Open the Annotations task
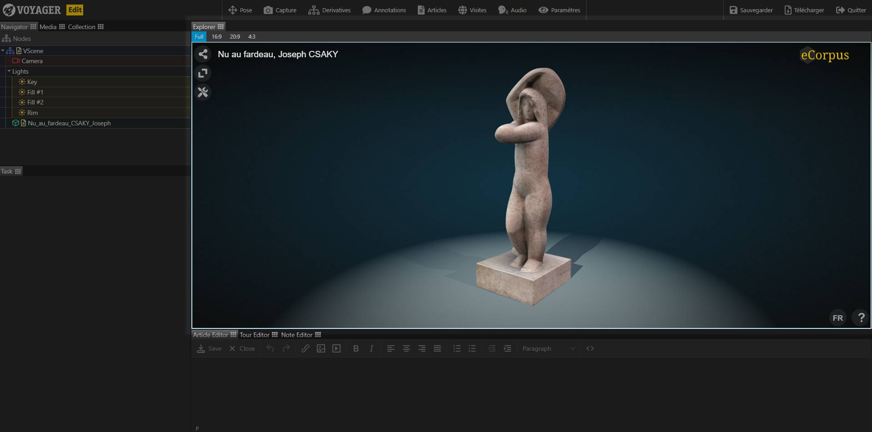Image resolution: width=872 pixels, height=432 pixels. pos(384,10)
